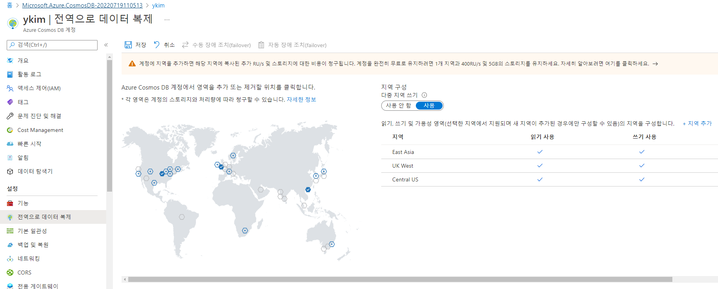Click manual failover (수동 장애 조치) arrows icon
Screen dimensions: 718x289
[x=185, y=45]
